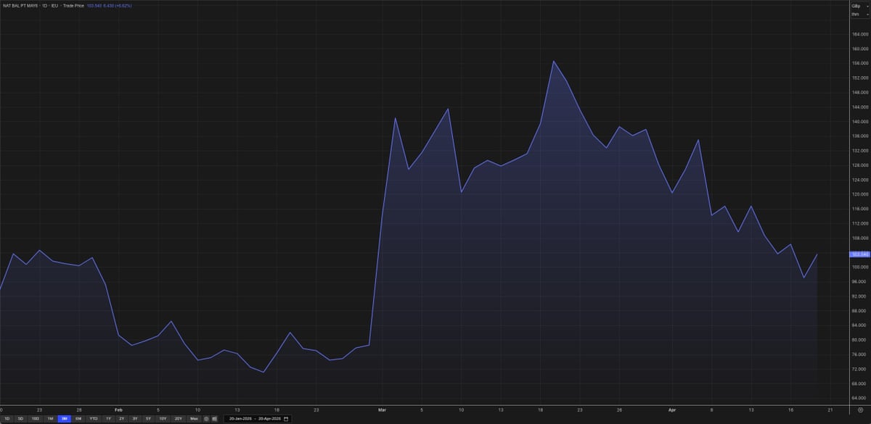The image size is (871, 424).
Task: Select the 1M time range
Action: 49,418
